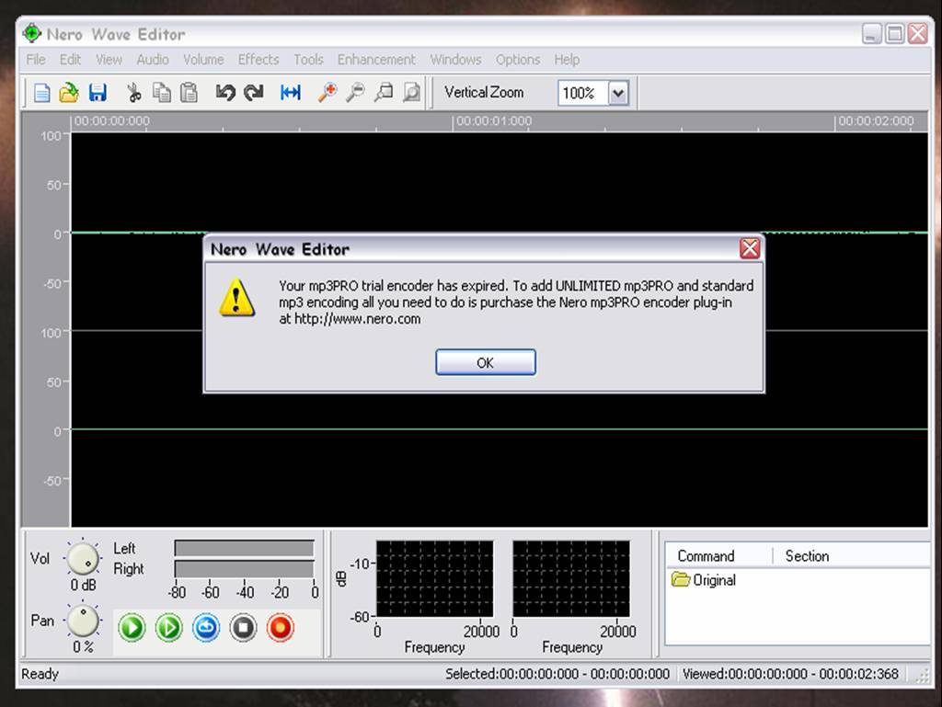This screenshot has width=942, height=707.
Task: Open the Options menu
Action: click(518, 60)
